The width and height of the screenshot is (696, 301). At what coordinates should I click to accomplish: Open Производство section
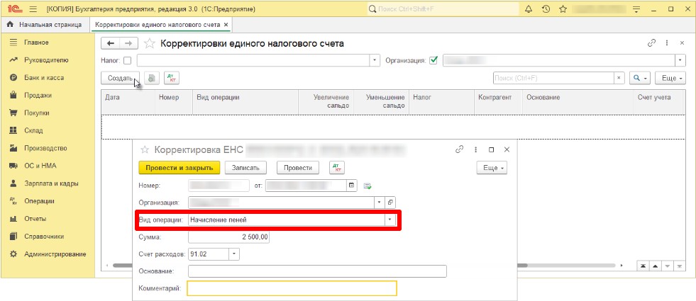point(45,148)
